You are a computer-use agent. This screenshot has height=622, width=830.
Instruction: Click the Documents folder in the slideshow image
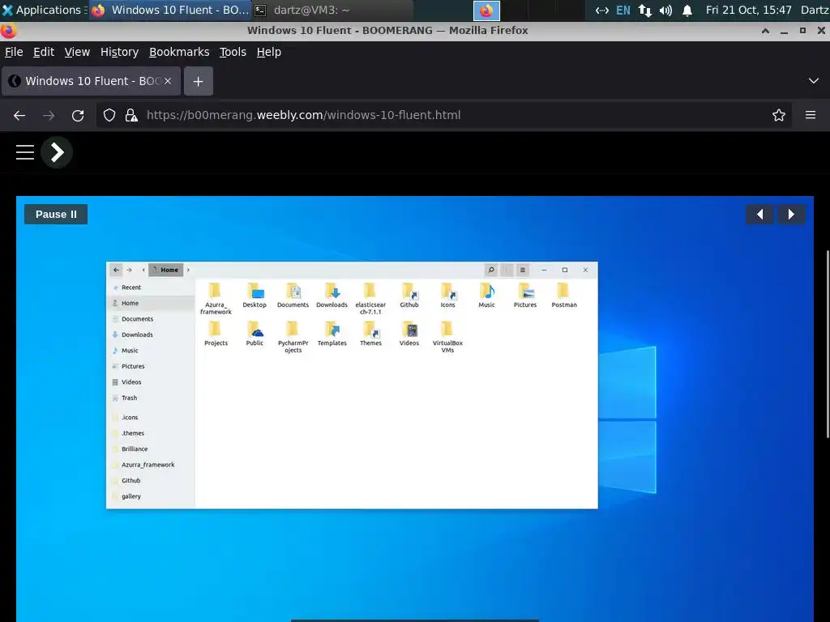coord(293,296)
